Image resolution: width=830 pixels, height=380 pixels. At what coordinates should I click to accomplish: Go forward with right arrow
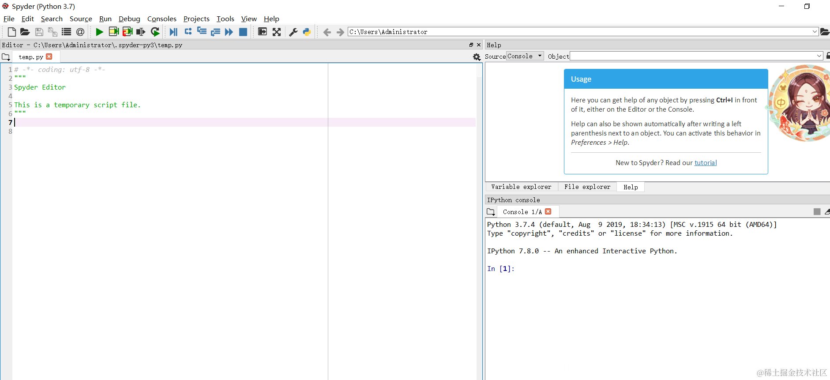click(340, 32)
